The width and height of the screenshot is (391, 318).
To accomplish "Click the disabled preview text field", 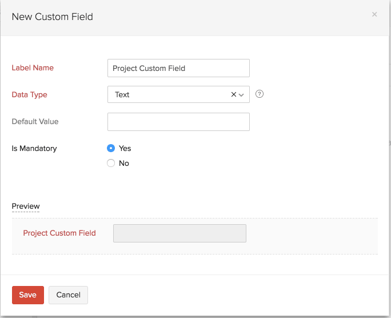I will 179,233.
